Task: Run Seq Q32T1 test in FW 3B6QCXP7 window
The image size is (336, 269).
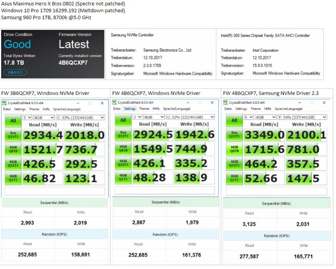Action: tap(13, 135)
